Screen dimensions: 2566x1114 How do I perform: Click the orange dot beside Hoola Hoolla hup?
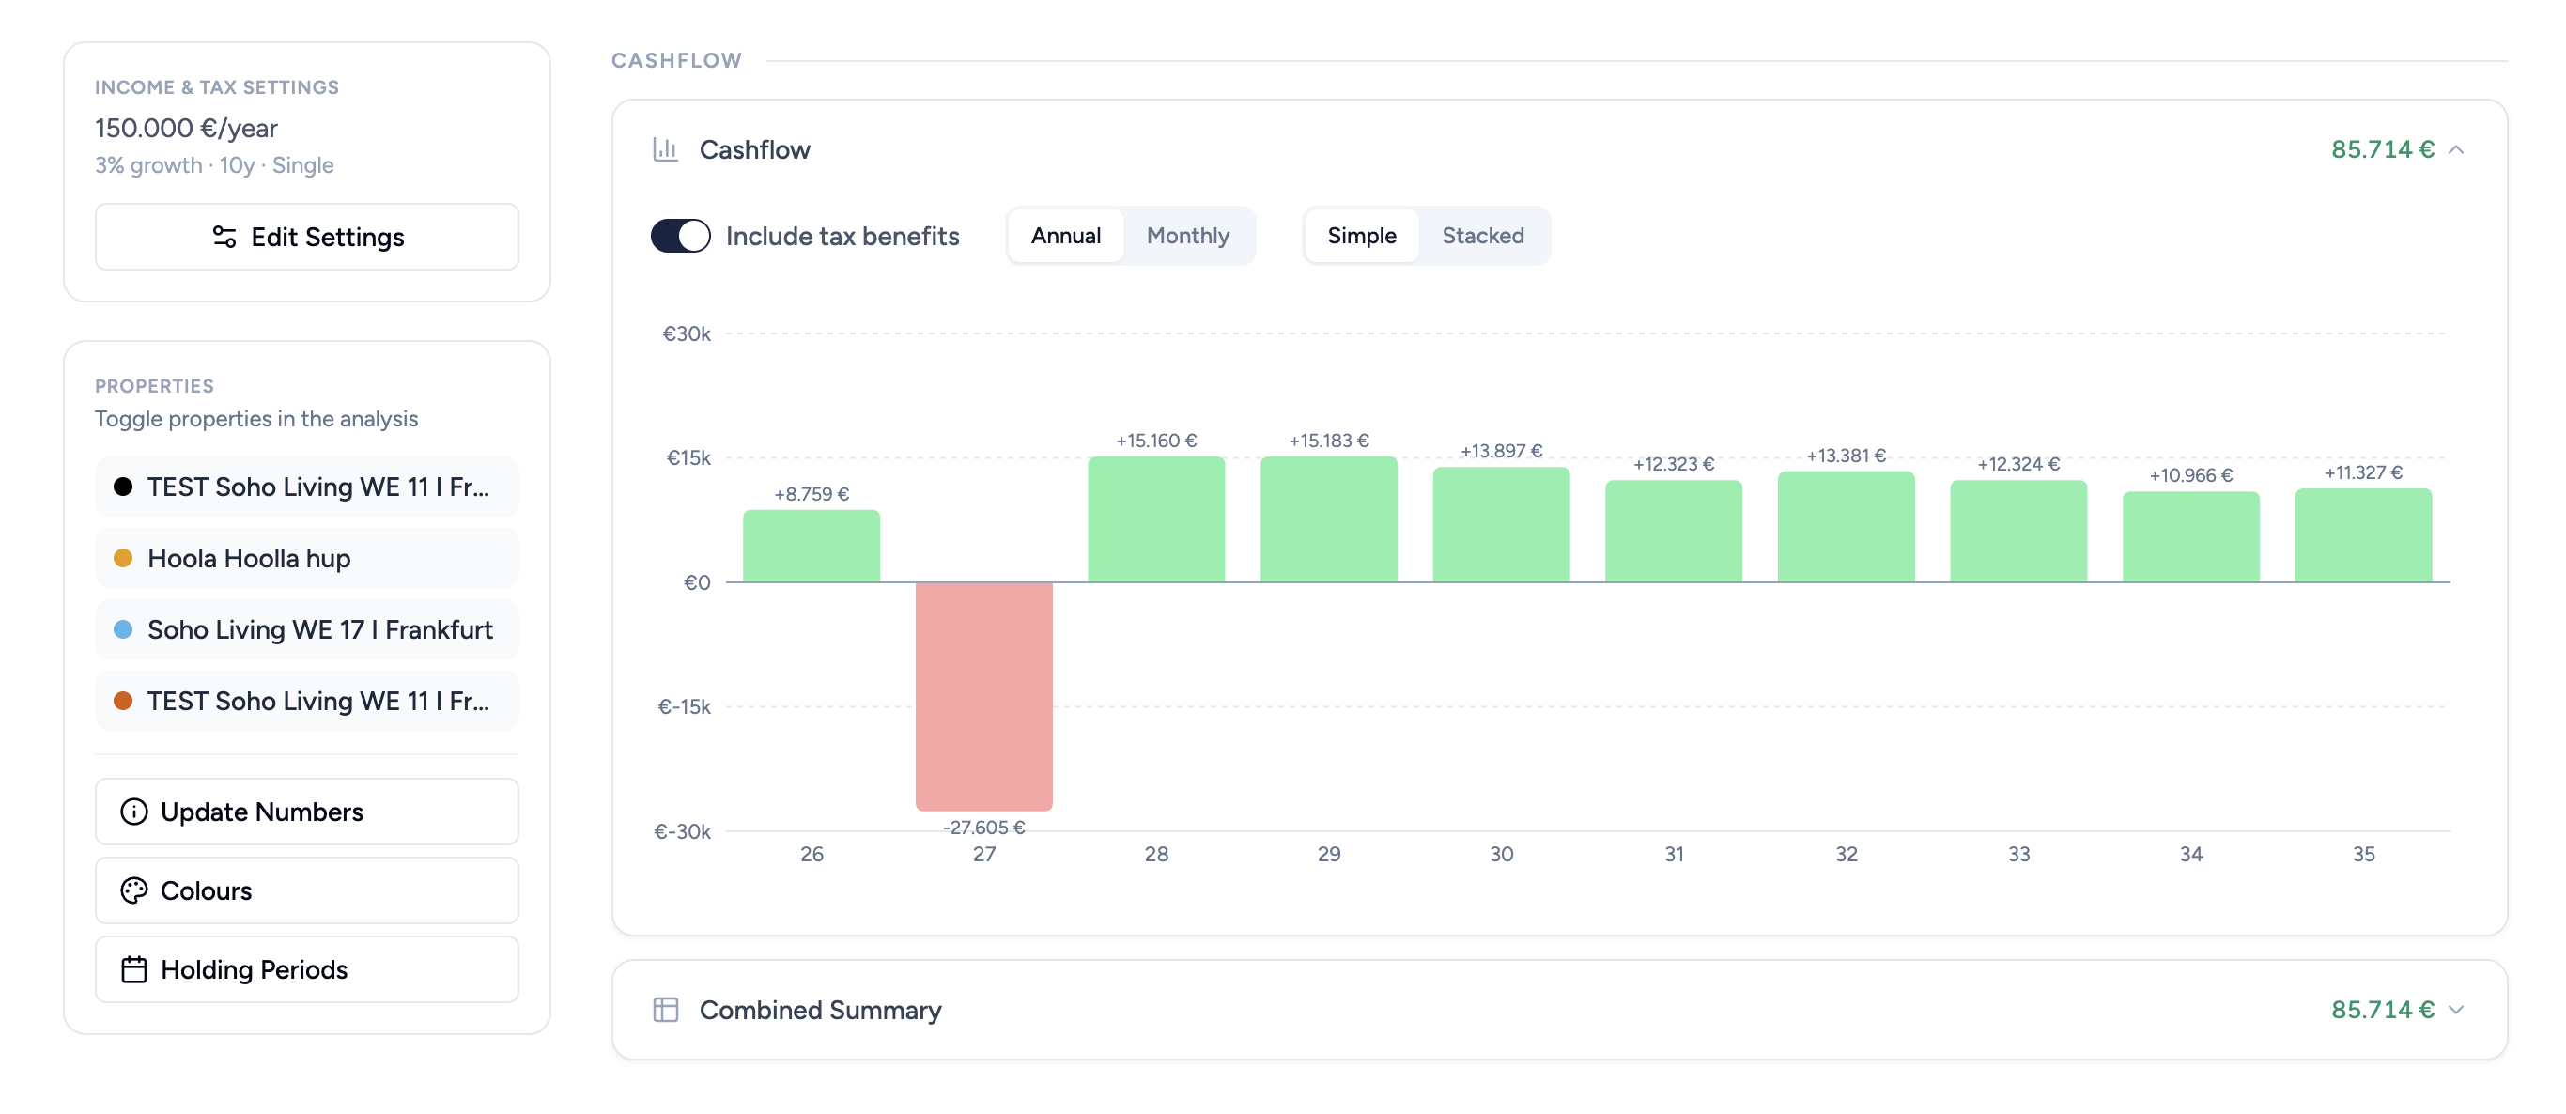pyautogui.click(x=122, y=558)
